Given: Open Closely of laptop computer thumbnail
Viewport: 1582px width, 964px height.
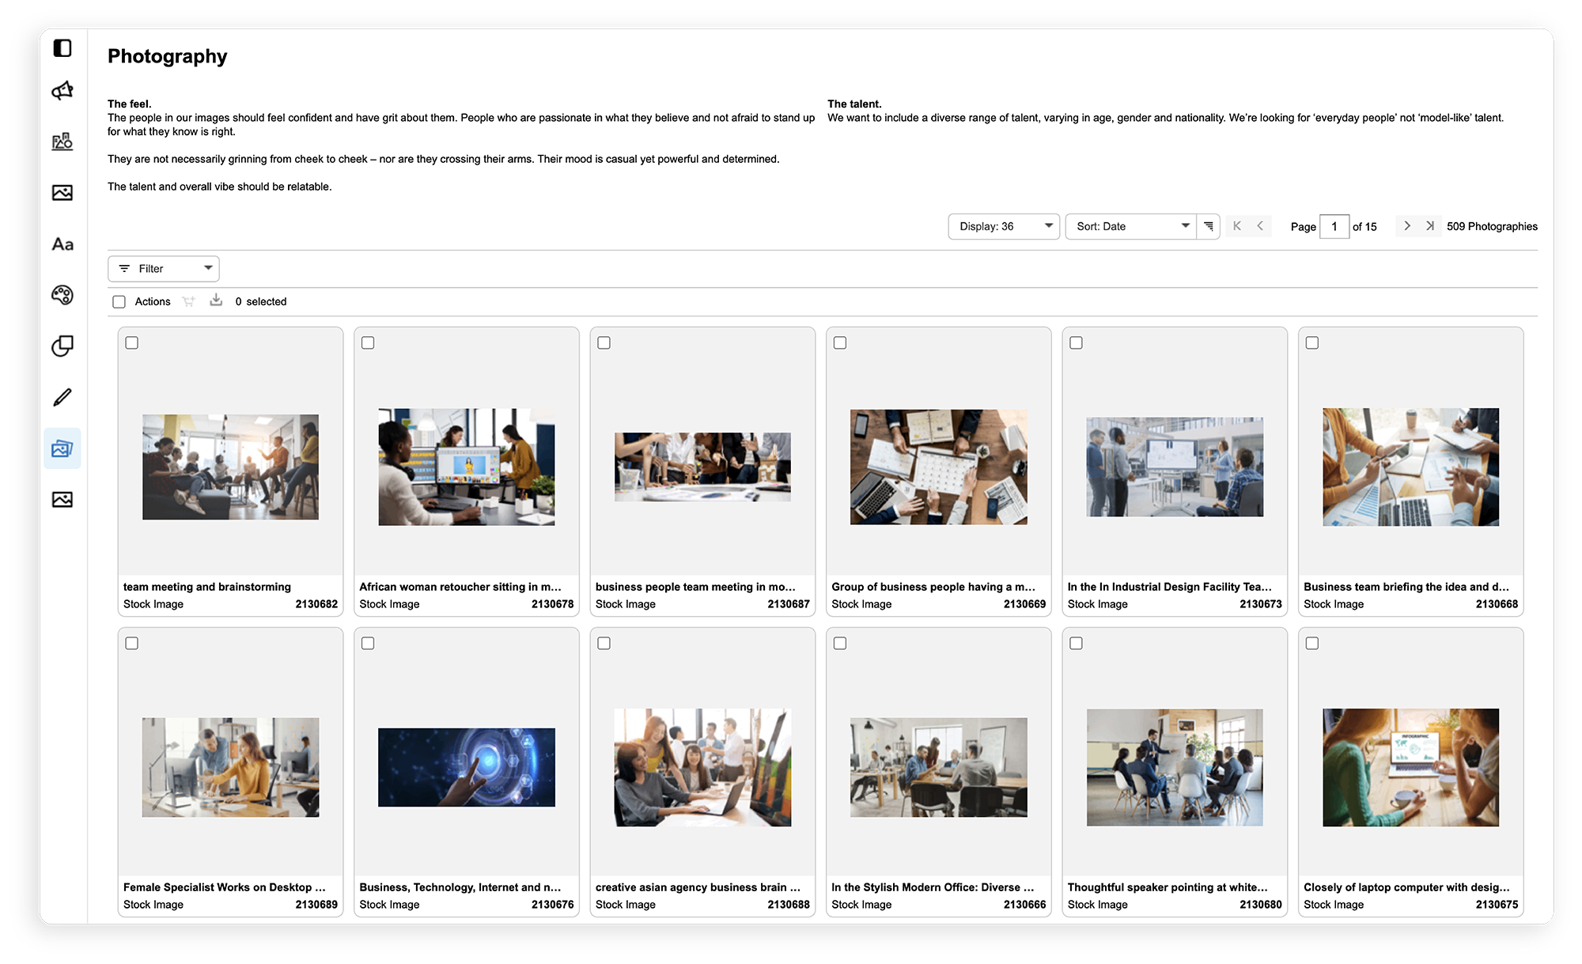Looking at the screenshot, I should point(1411,767).
